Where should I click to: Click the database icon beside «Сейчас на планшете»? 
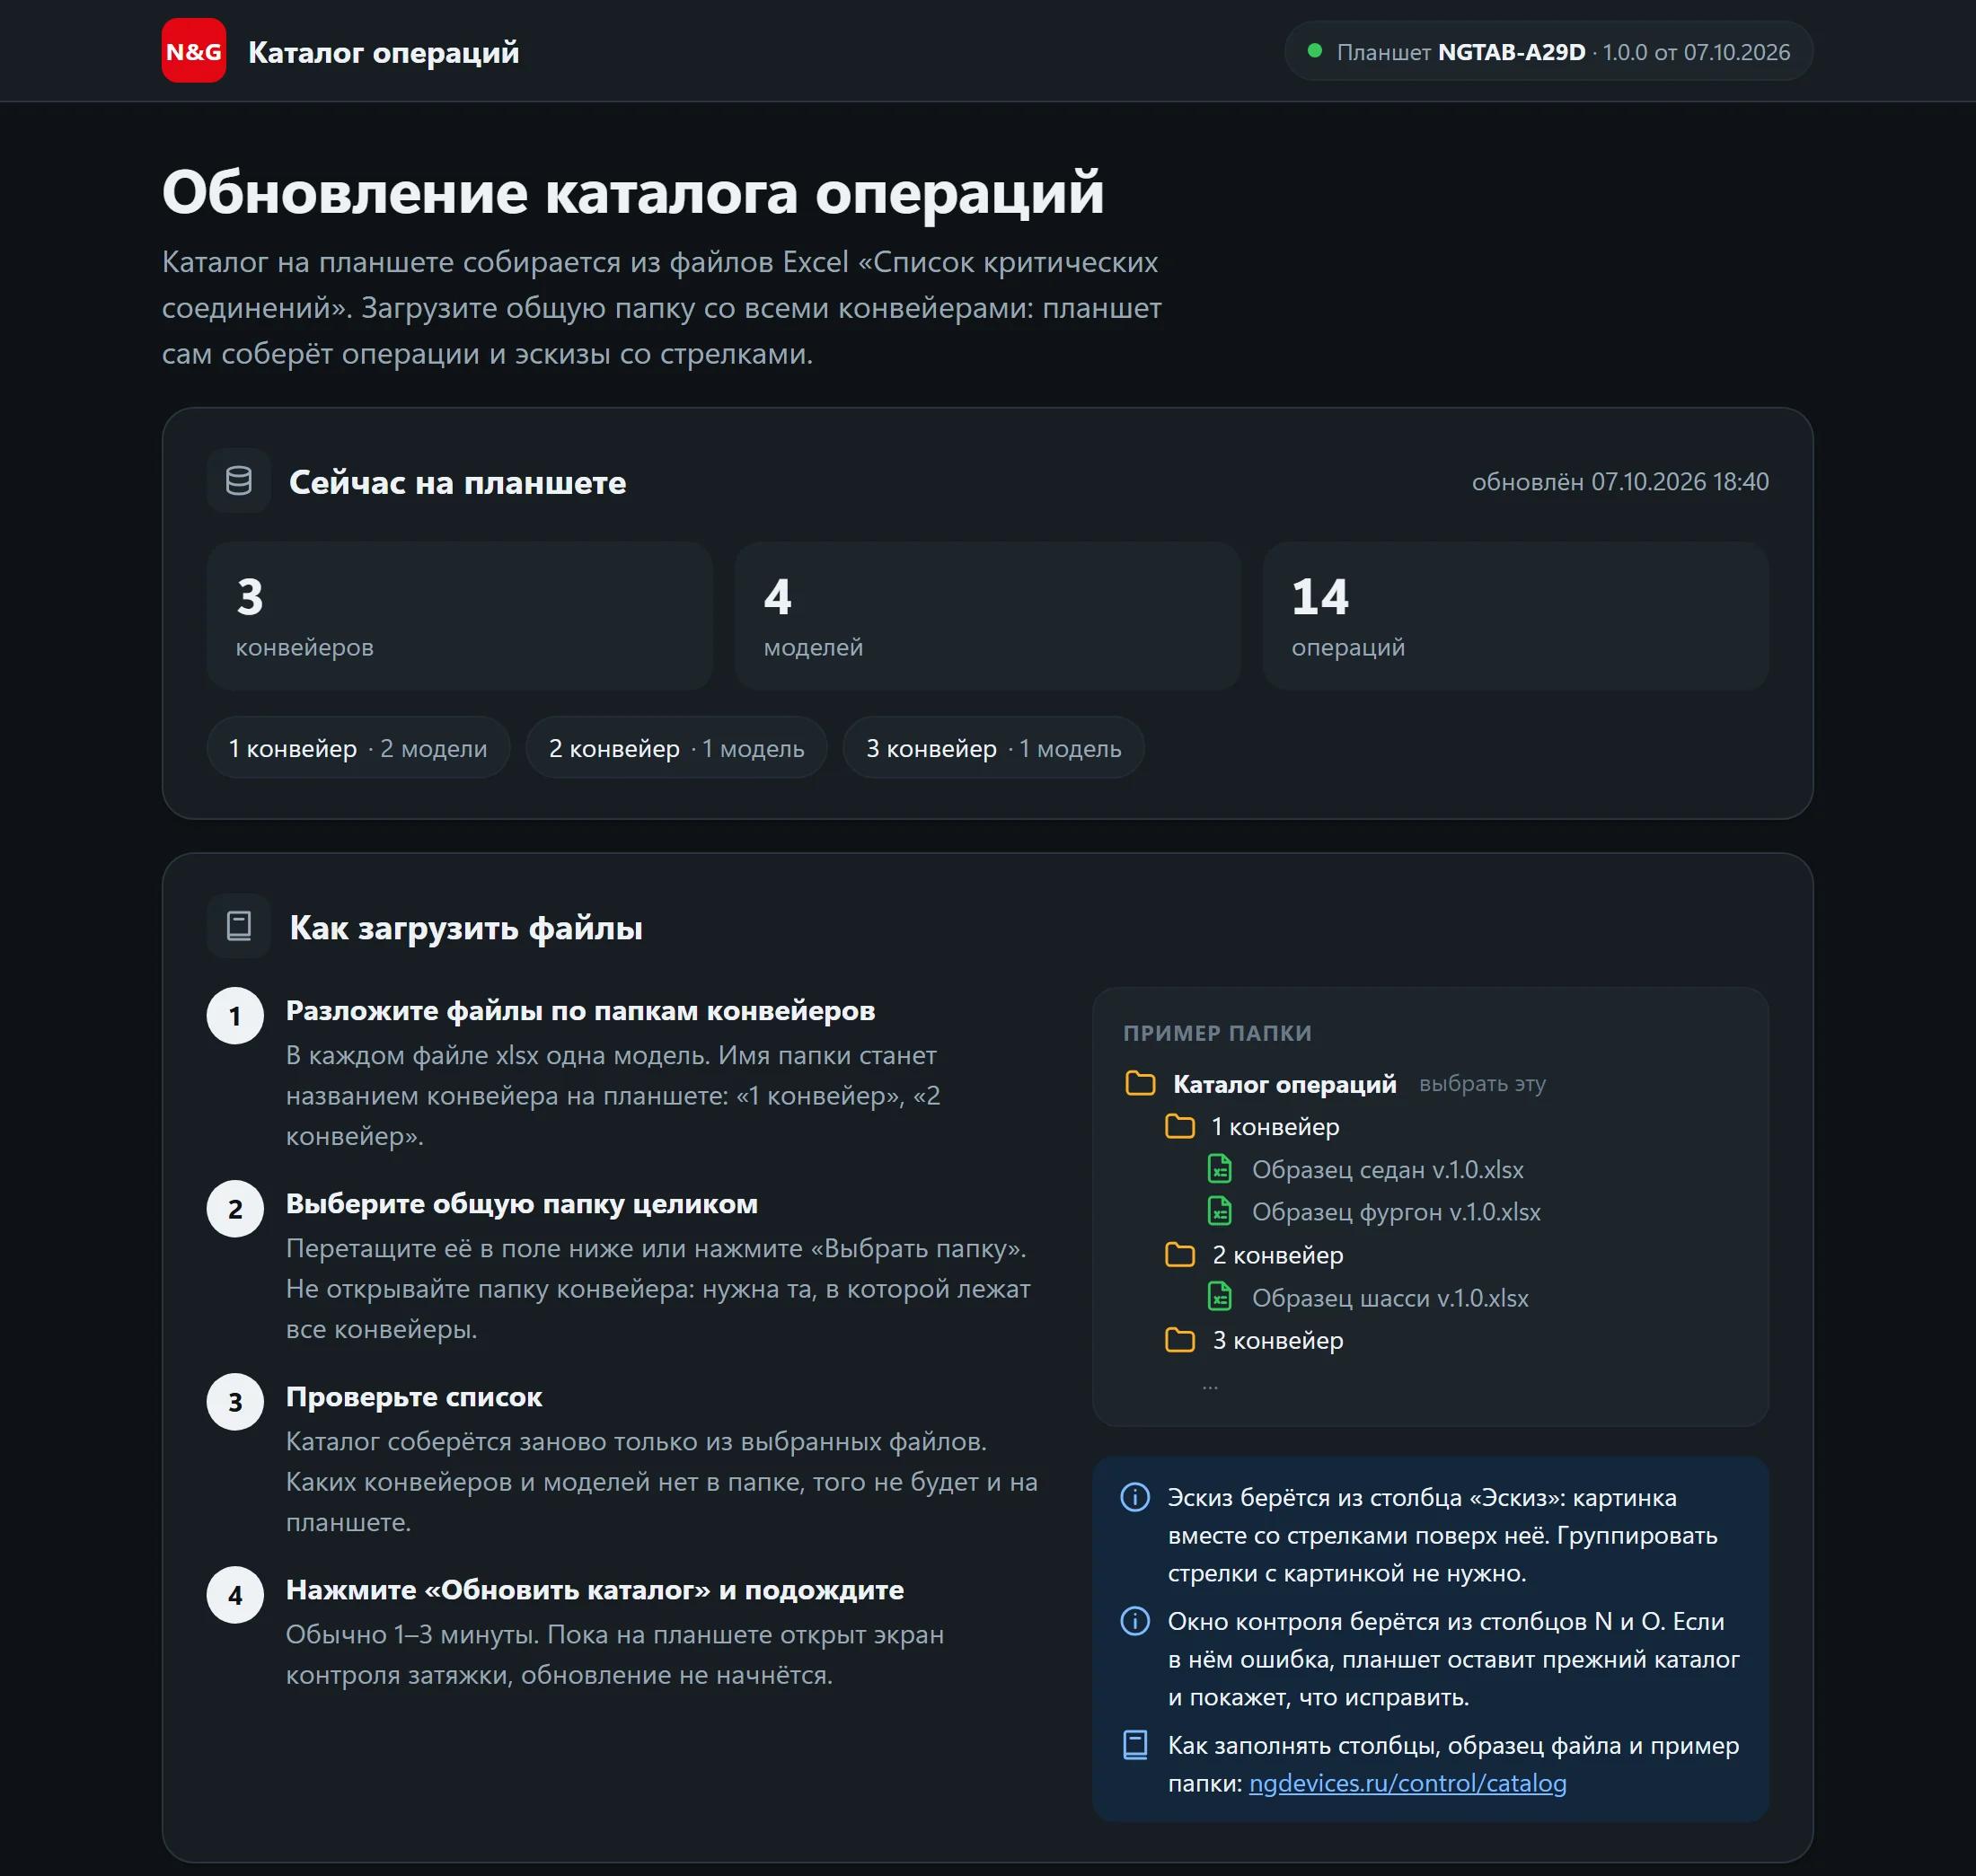pos(239,481)
